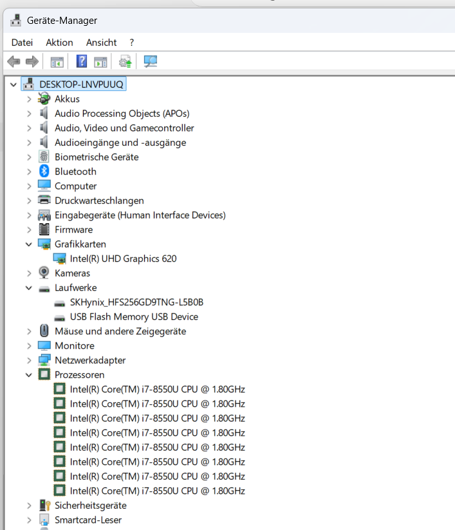Viewport: 455px width, 530px height.
Task: Select Eingabegeräte (Human Interface Devices) label
Action: tap(140, 215)
